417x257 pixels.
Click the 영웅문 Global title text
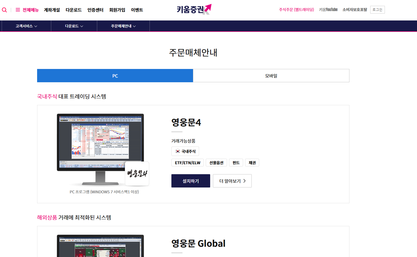coord(198,243)
